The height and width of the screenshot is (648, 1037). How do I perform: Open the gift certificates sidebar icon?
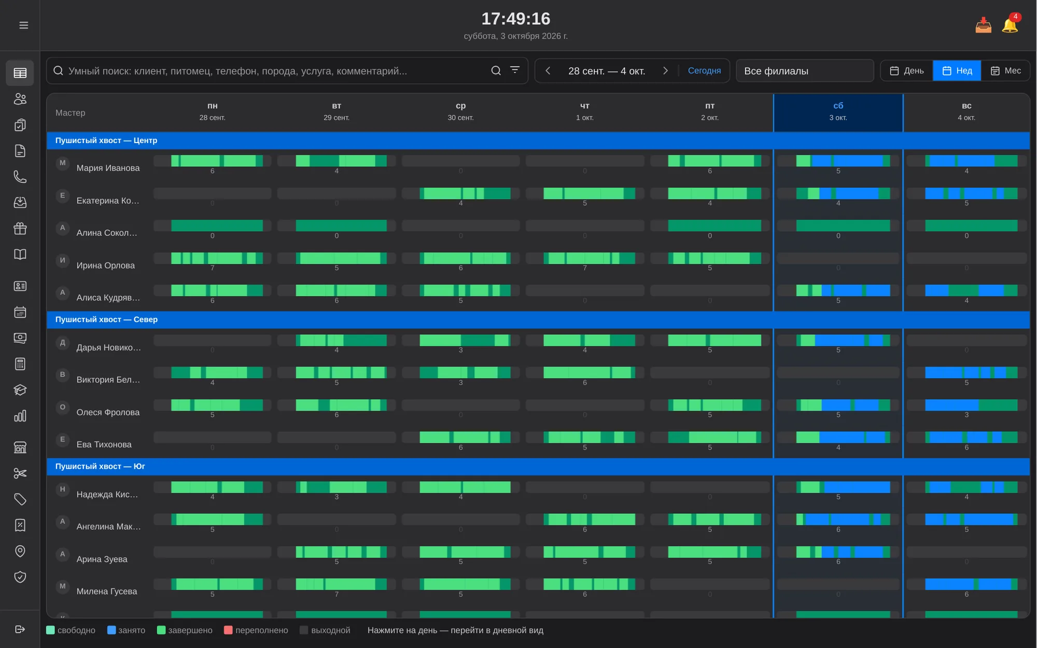click(x=20, y=229)
